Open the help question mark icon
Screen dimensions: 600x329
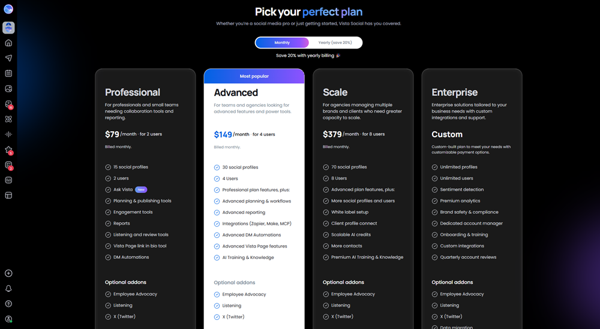click(x=8, y=304)
